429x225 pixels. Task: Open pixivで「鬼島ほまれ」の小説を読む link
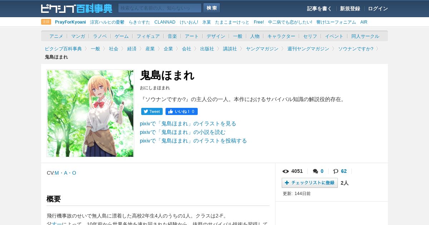pos(183,132)
